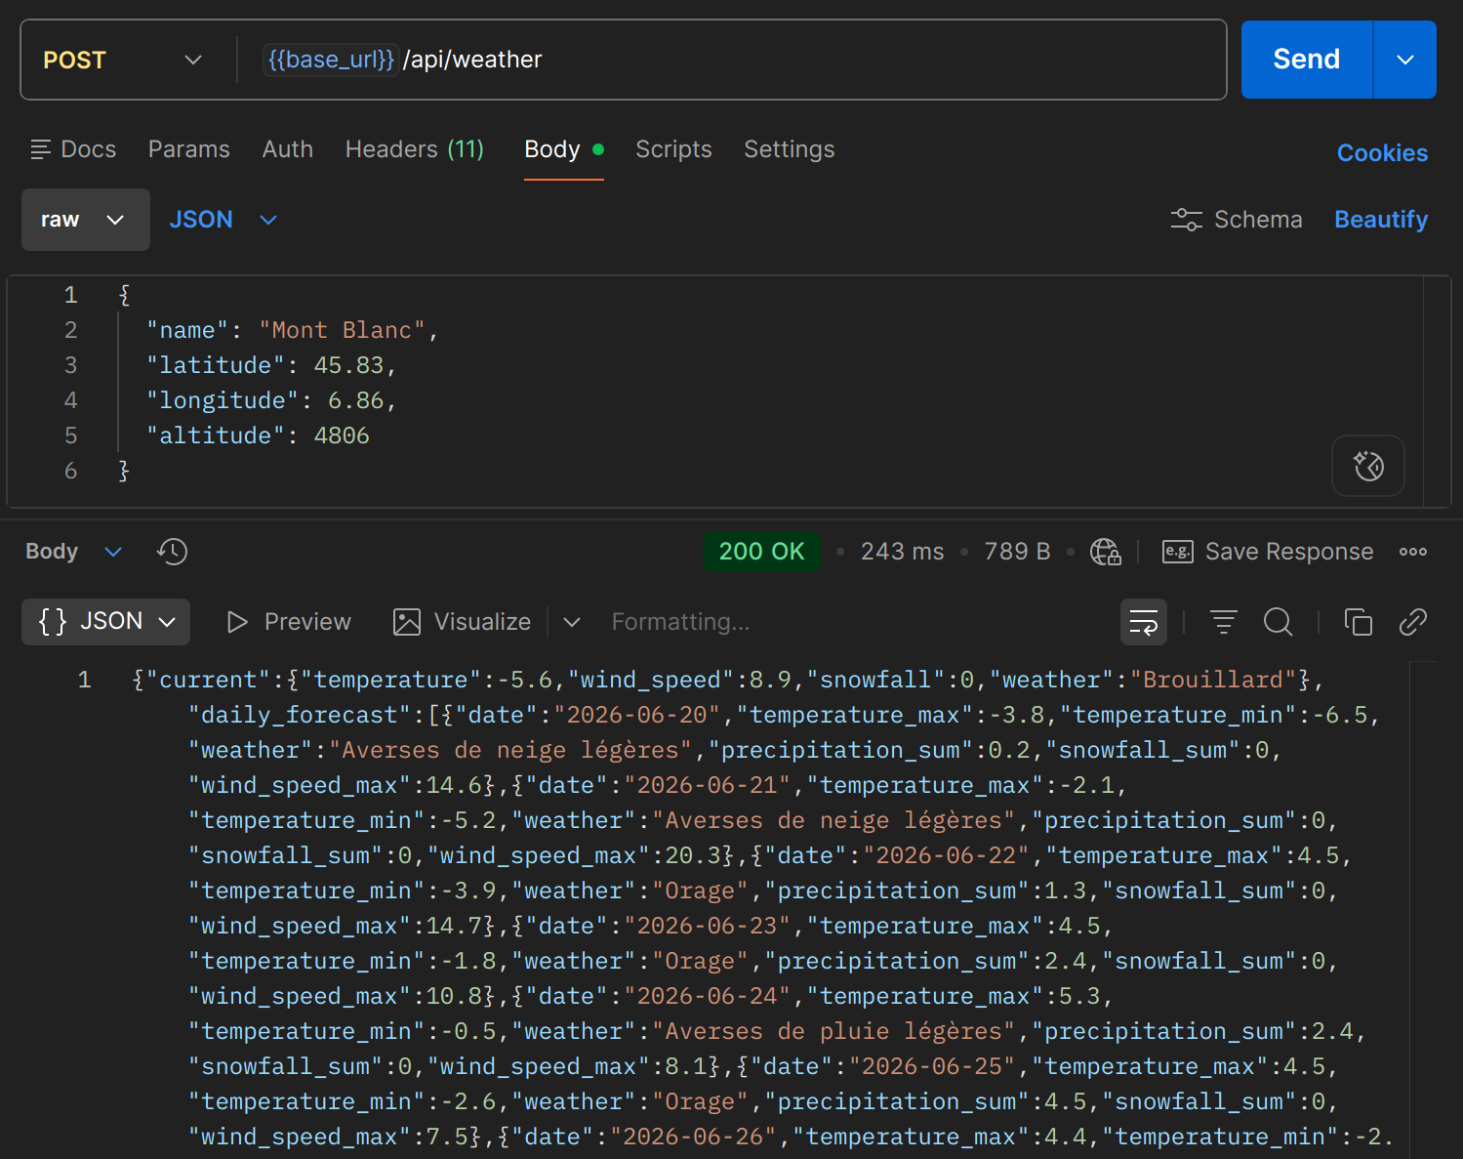Open the response history icon
Screen dimensions: 1463x1159
coord(172,552)
